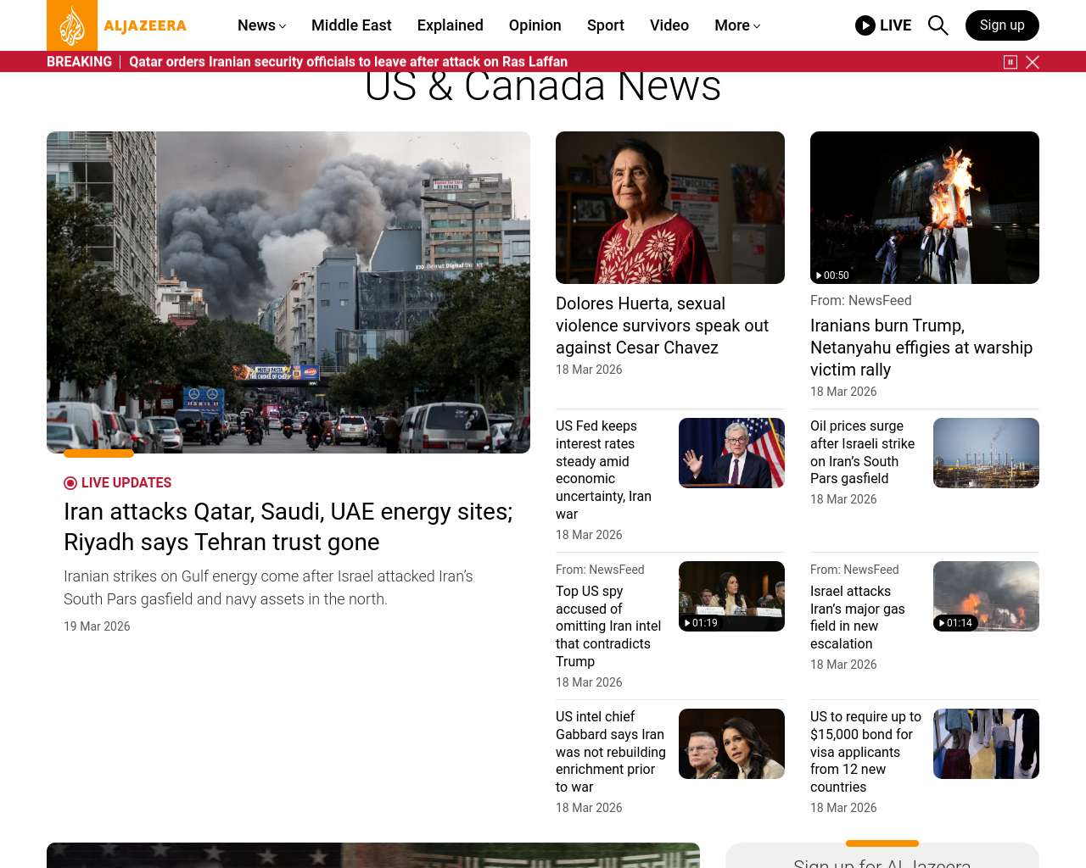Open the Iran attacks Qatar headline
The image size is (1086, 868).
[288, 526]
